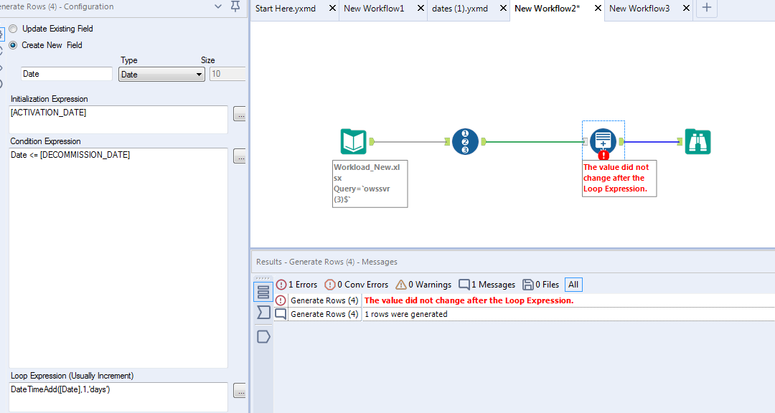Select the Generate Rows tool on canvas

tap(603, 141)
